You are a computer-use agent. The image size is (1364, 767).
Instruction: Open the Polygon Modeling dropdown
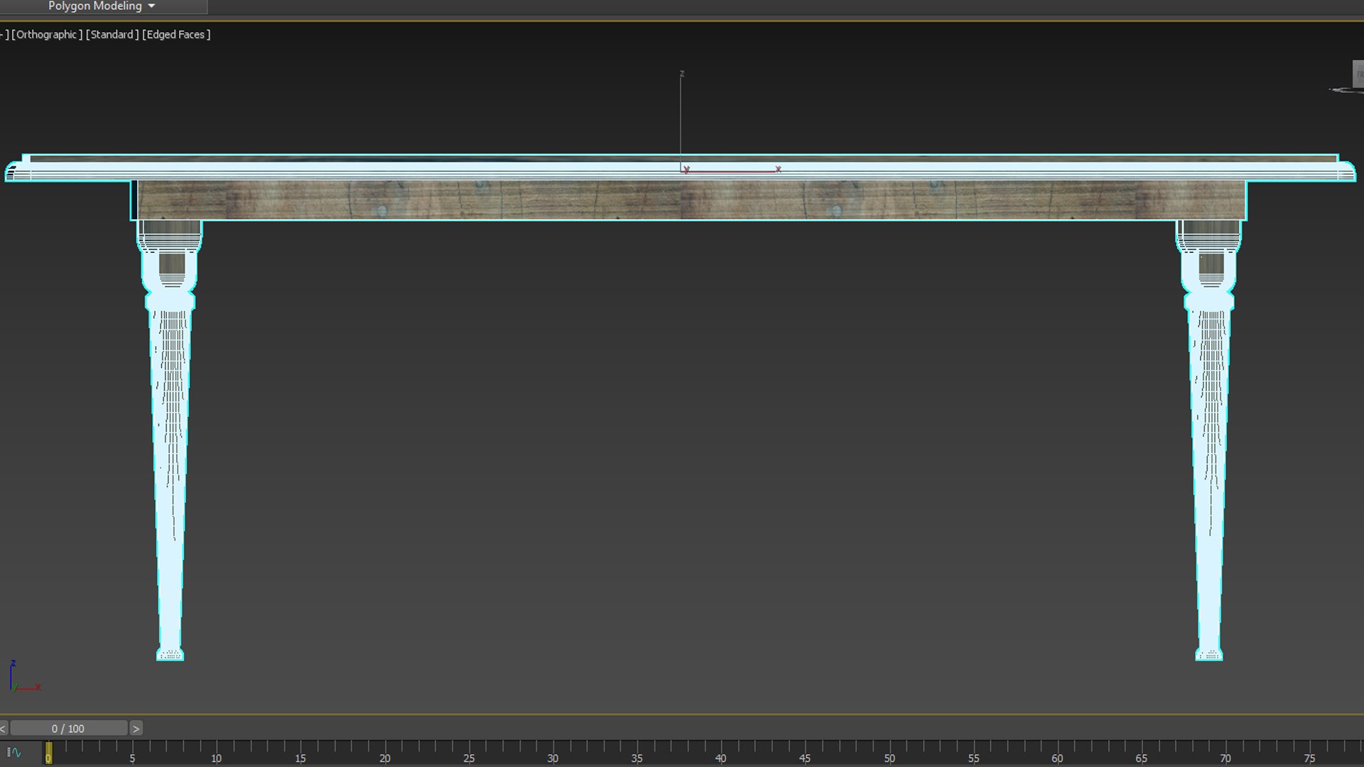[102, 6]
